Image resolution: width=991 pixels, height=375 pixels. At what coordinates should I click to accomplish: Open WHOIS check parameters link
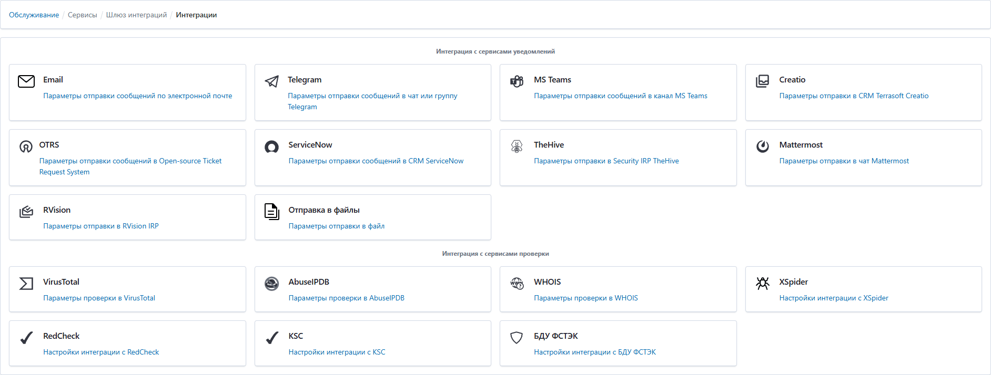(585, 298)
